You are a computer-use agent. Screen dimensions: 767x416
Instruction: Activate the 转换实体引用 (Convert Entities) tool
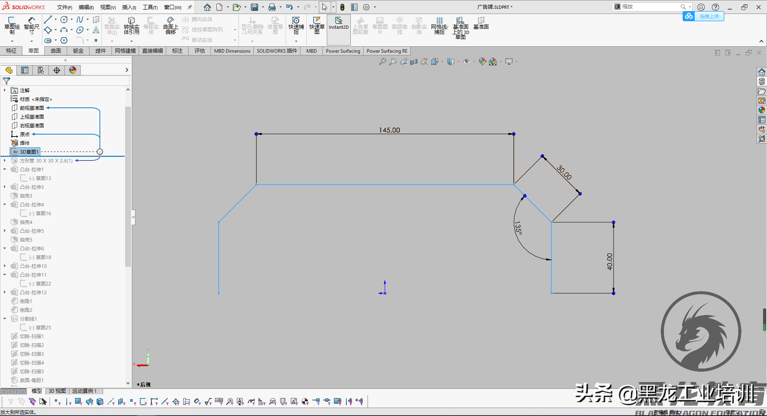131,26
